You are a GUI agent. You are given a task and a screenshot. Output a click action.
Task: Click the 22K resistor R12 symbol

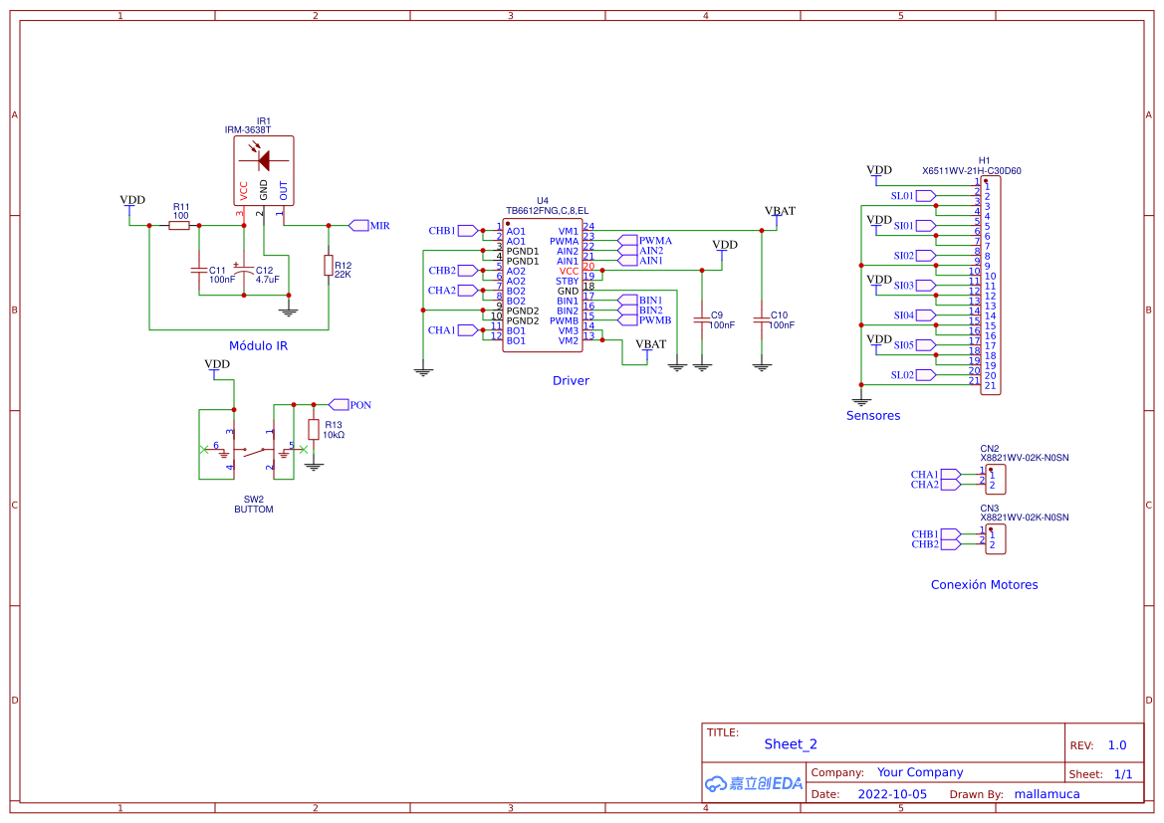tap(329, 267)
